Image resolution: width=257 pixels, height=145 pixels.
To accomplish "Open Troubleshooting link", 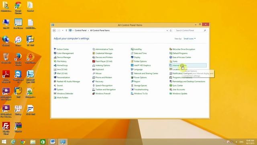I will (141, 89).
